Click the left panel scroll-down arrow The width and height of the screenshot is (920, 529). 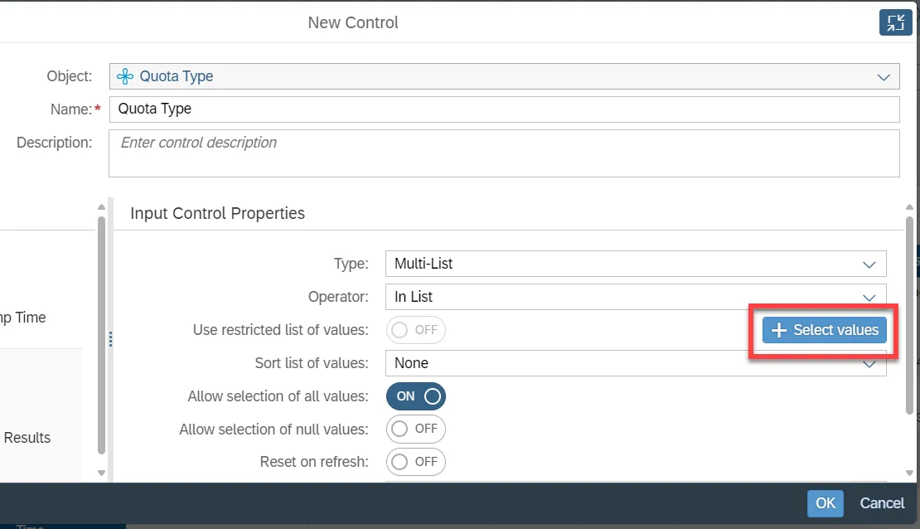(101, 473)
